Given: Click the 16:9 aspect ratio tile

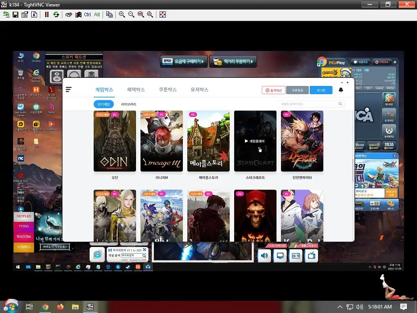Looking at the screenshot, I should 296,256.
